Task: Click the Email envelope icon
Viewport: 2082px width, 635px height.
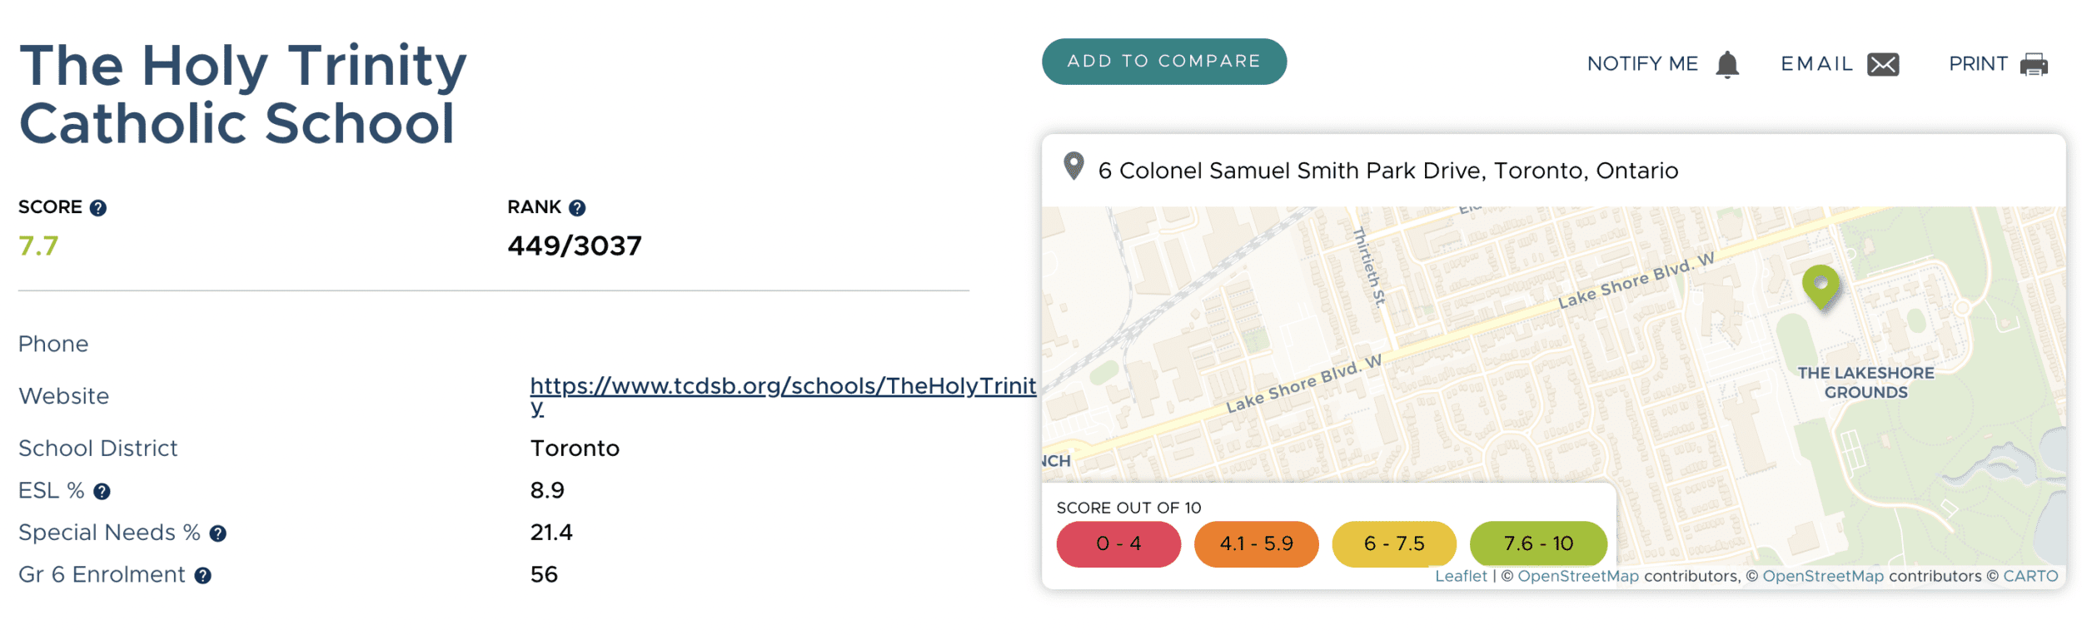Action: tap(1883, 64)
